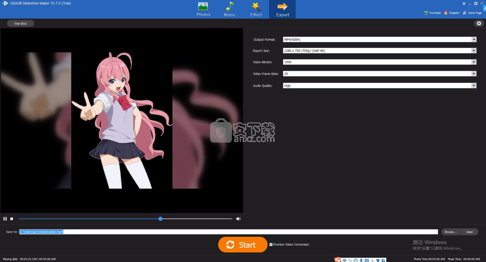Image resolution: width=486 pixels, height=262 pixels.
Task: Open the IME emoji smiley icon
Action: 356,260
